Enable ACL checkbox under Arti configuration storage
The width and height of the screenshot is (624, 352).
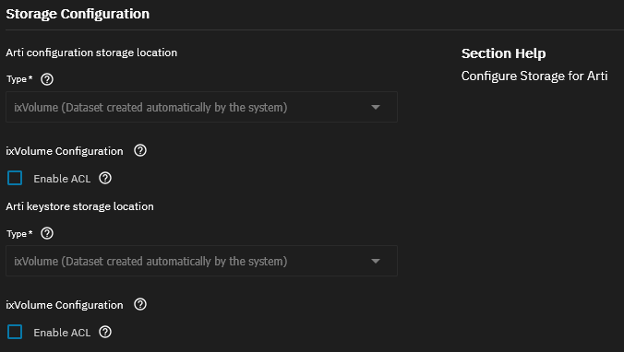[15, 178]
